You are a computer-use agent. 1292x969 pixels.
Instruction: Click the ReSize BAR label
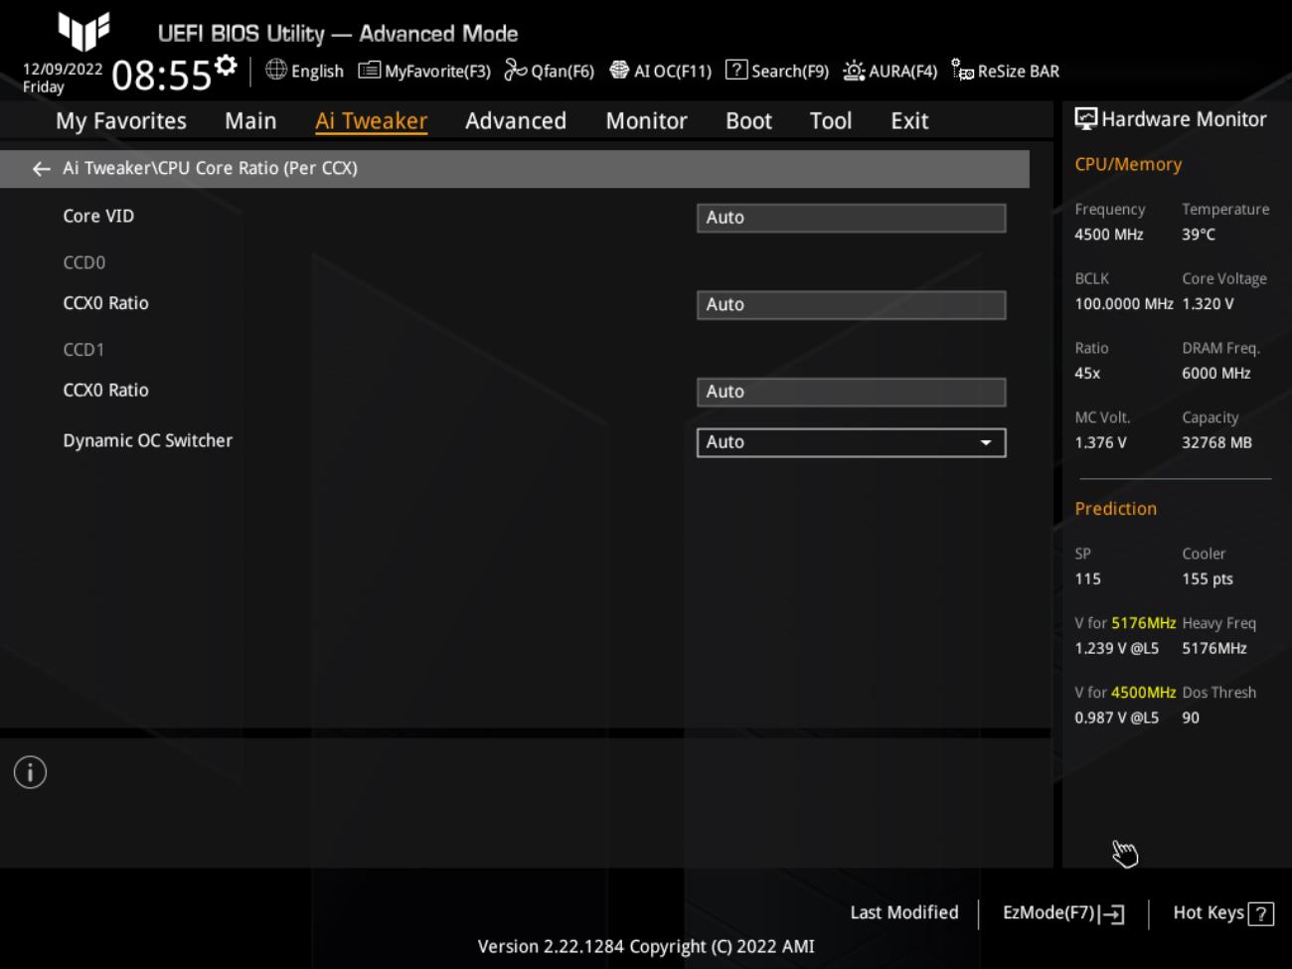[x=1019, y=72]
